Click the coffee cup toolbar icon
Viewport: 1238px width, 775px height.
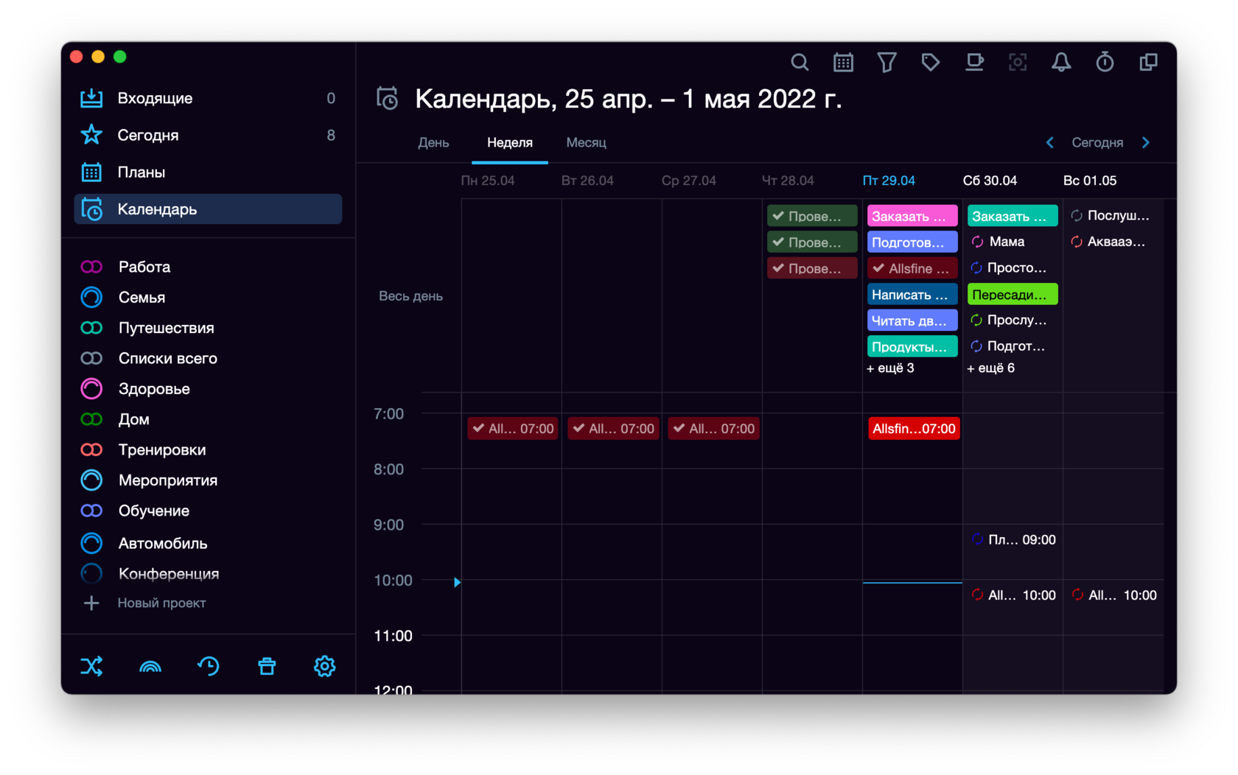tap(974, 63)
